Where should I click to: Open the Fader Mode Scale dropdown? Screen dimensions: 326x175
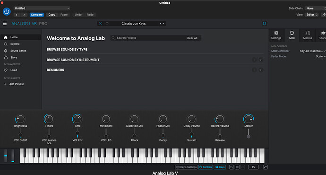click(x=321, y=56)
